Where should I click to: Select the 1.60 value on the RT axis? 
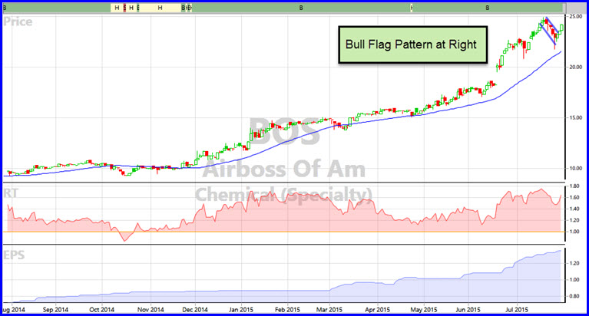pyautogui.click(x=574, y=197)
